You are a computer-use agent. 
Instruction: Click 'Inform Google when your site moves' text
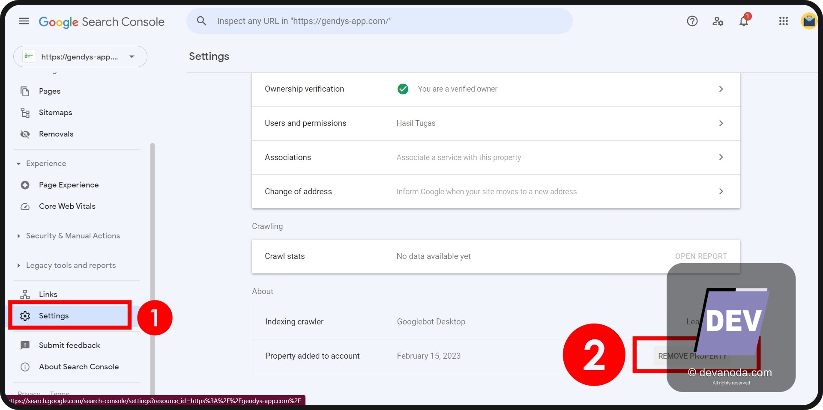tap(486, 192)
